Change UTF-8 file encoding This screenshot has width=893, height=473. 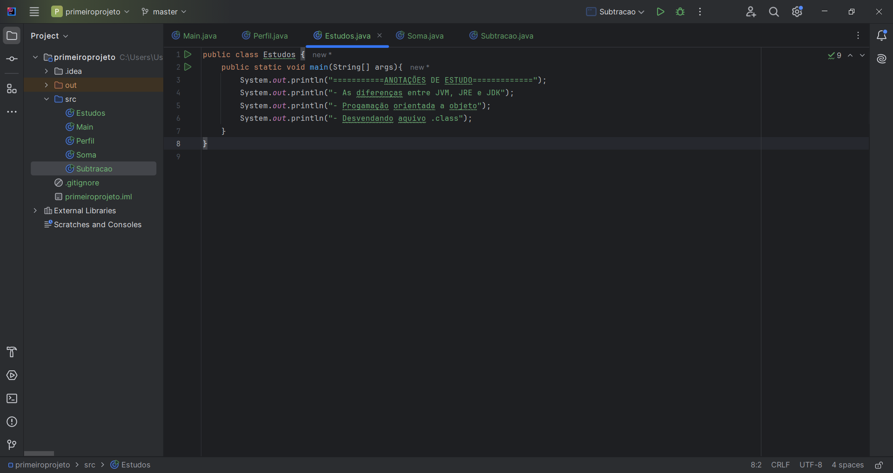coord(810,465)
